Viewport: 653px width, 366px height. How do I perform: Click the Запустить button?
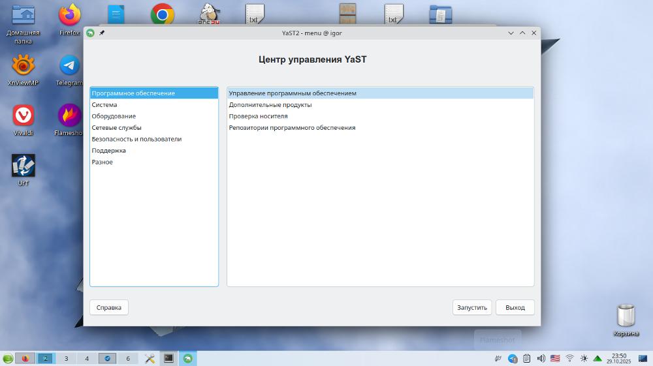point(472,307)
